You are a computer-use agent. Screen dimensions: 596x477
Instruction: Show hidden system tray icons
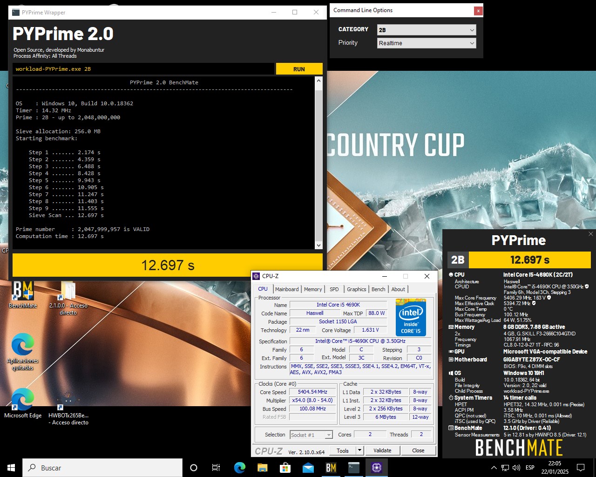(x=494, y=468)
